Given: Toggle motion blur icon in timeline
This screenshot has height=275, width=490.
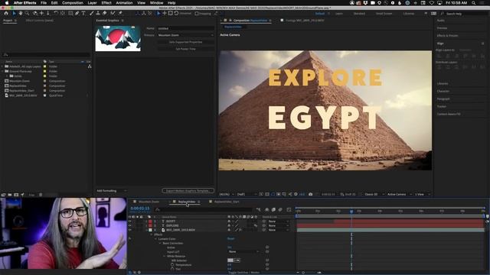Looking at the screenshot, I should pyautogui.click(x=280, y=209).
